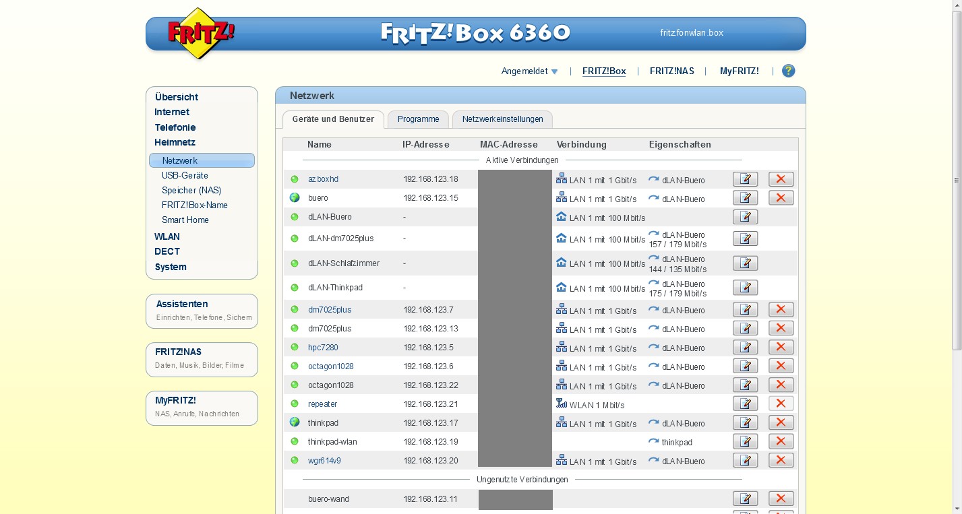The width and height of the screenshot is (962, 514).
Task: Edit dm7025plus with IP 192.168.123.13
Action: (745, 329)
